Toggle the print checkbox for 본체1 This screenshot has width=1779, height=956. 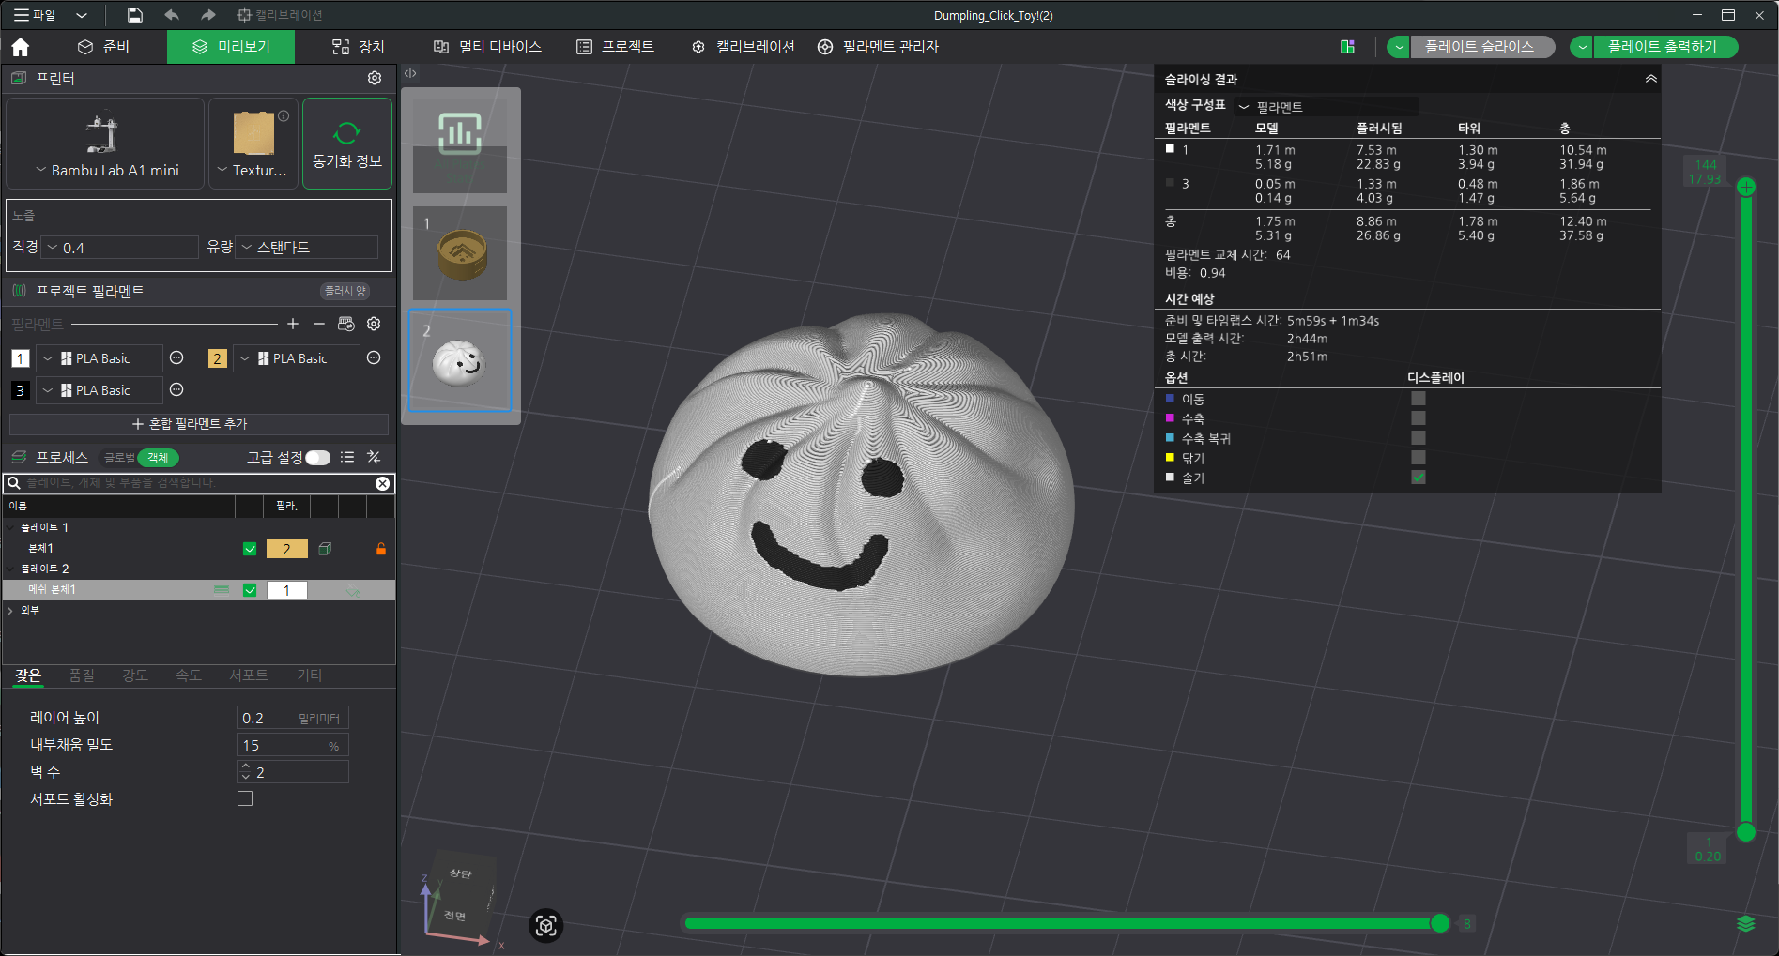point(250,549)
